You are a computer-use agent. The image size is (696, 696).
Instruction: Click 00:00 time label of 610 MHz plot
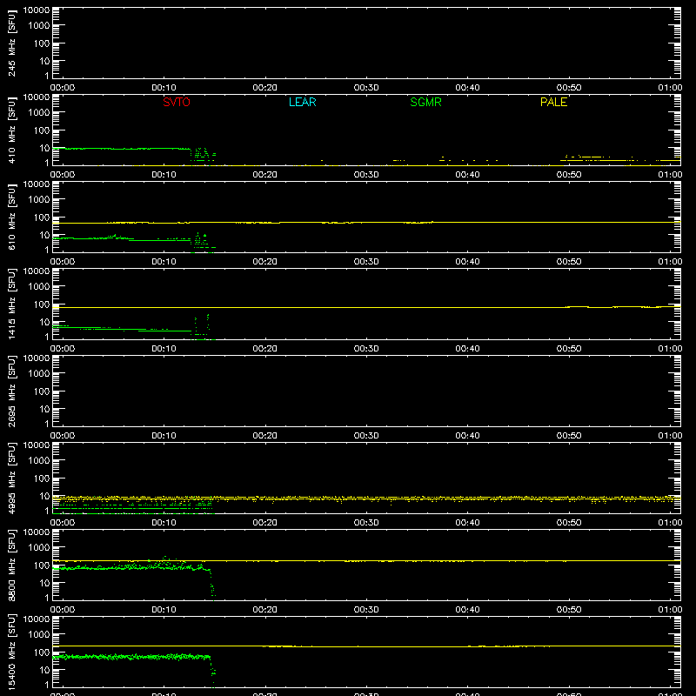click(63, 262)
